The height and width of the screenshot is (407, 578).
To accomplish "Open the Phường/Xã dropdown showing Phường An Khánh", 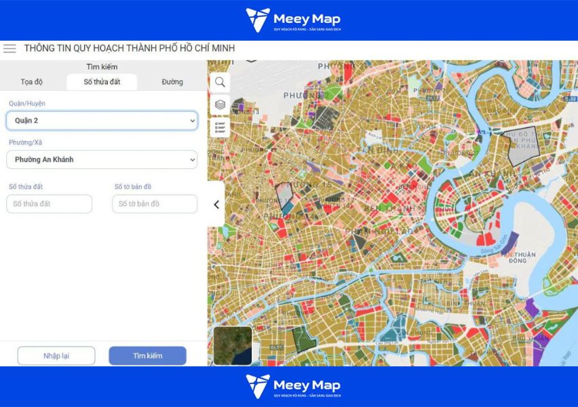I will click(x=102, y=159).
